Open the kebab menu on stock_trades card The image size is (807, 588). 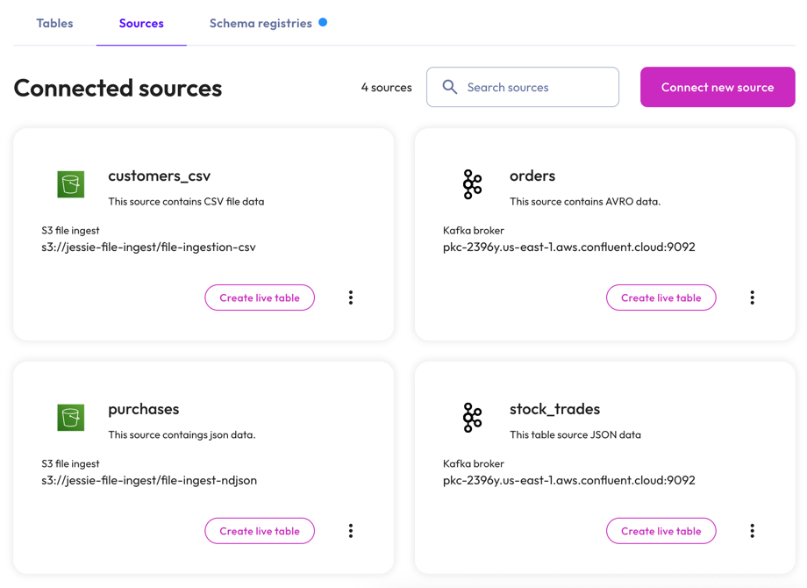click(x=752, y=530)
